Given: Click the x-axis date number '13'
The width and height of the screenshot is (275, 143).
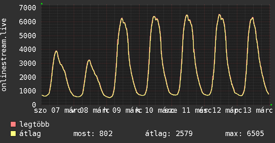Looking at the screenshot, I should pos(247,110).
